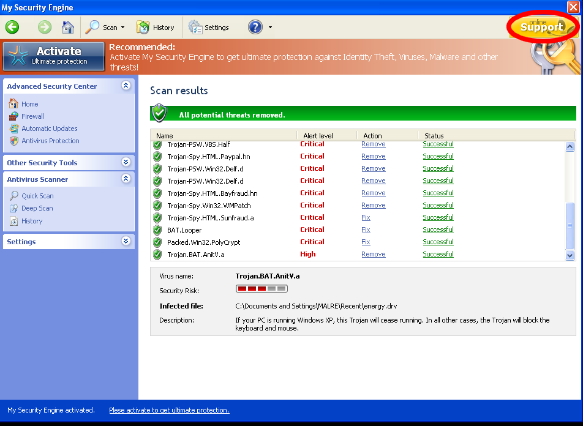583x426 pixels.
Task: Click the Status column header
Action: [x=497, y=136]
